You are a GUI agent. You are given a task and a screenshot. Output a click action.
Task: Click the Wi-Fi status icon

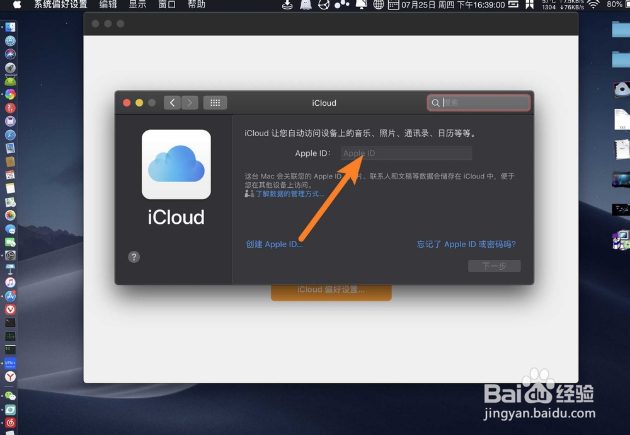click(x=593, y=4)
